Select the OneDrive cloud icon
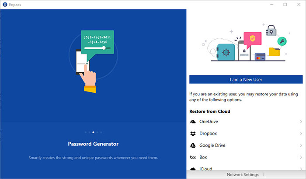The height and width of the screenshot is (179, 306). pos(193,122)
